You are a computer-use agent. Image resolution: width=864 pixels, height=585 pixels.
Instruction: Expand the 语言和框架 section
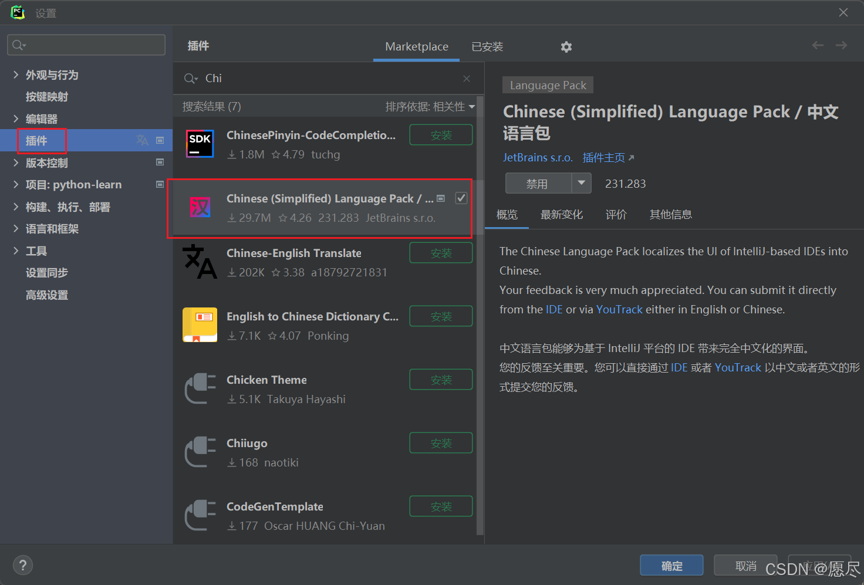coord(16,228)
